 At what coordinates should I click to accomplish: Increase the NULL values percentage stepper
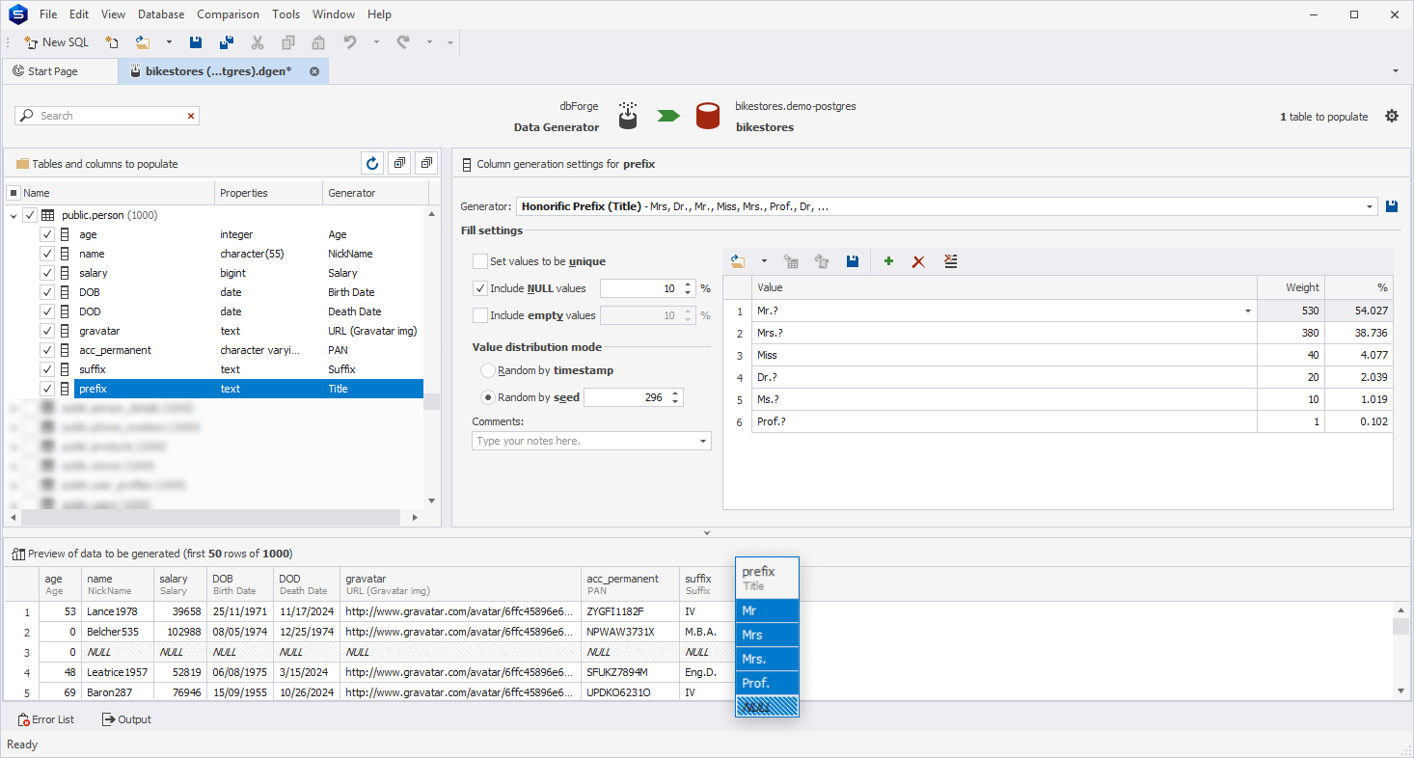pos(688,284)
